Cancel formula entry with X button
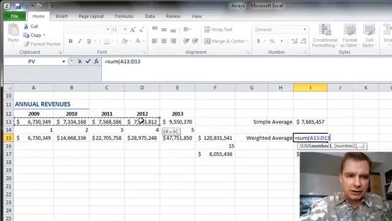The width and height of the screenshot is (392, 221). click(x=80, y=61)
